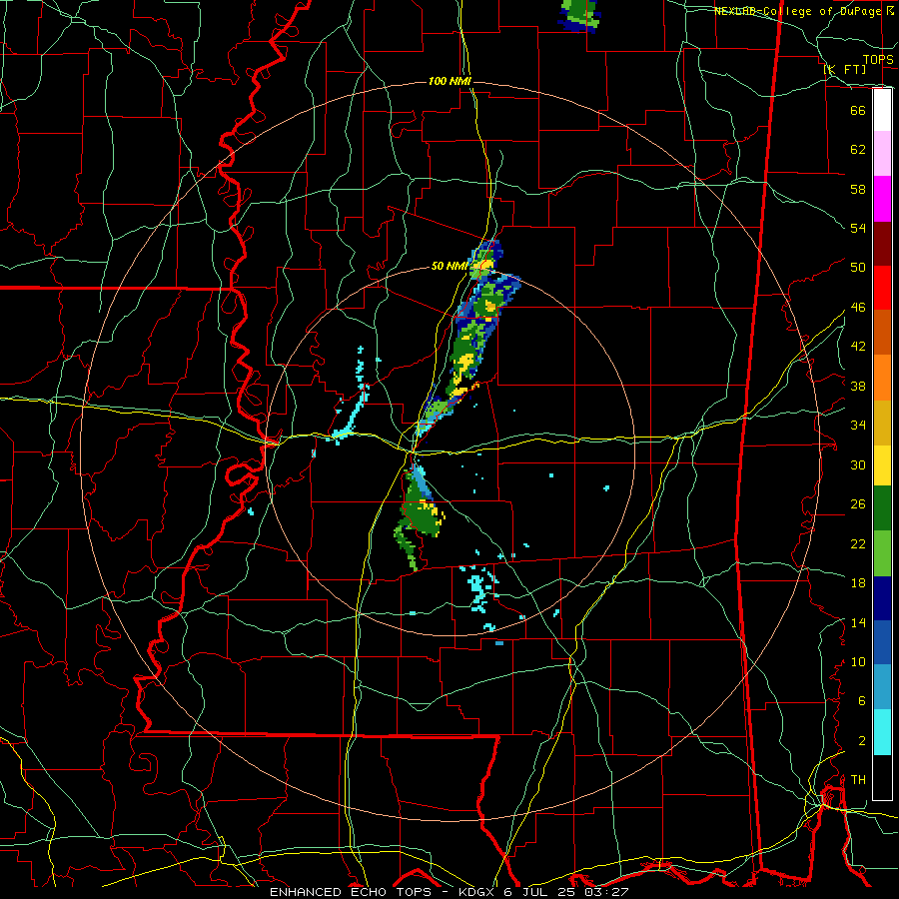Click the 50 NMI range ring label
The height and width of the screenshot is (899, 899).
pyautogui.click(x=449, y=266)
